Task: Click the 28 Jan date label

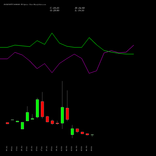Action: click(47, 149)
